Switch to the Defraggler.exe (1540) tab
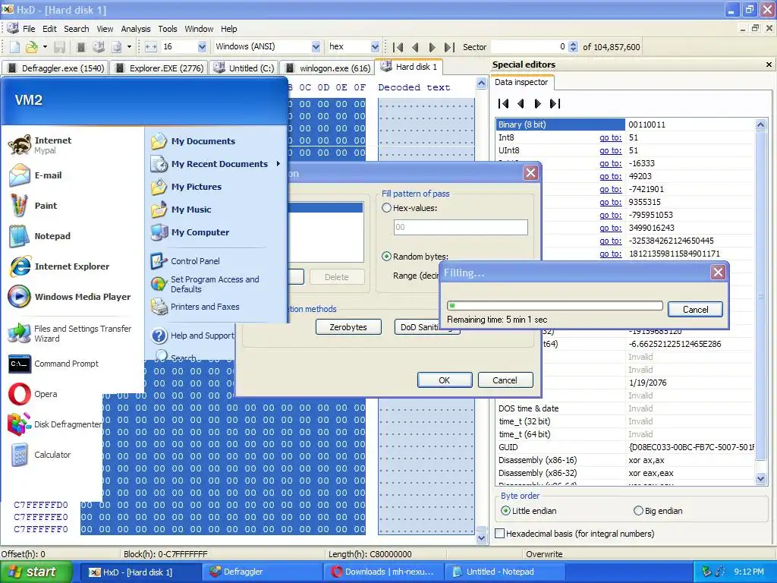This screenshot has height=583, width=777. click(x=55, y=68)
